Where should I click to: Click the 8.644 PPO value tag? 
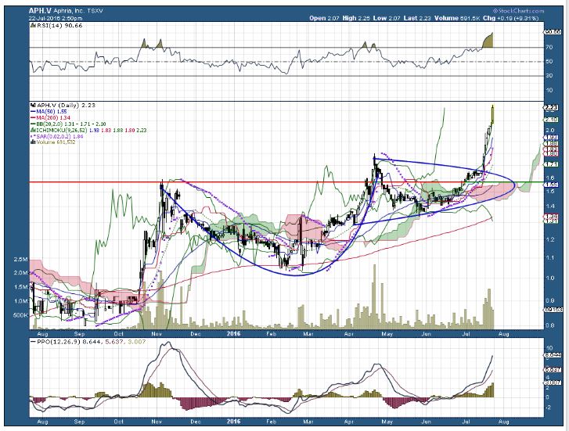553,355
